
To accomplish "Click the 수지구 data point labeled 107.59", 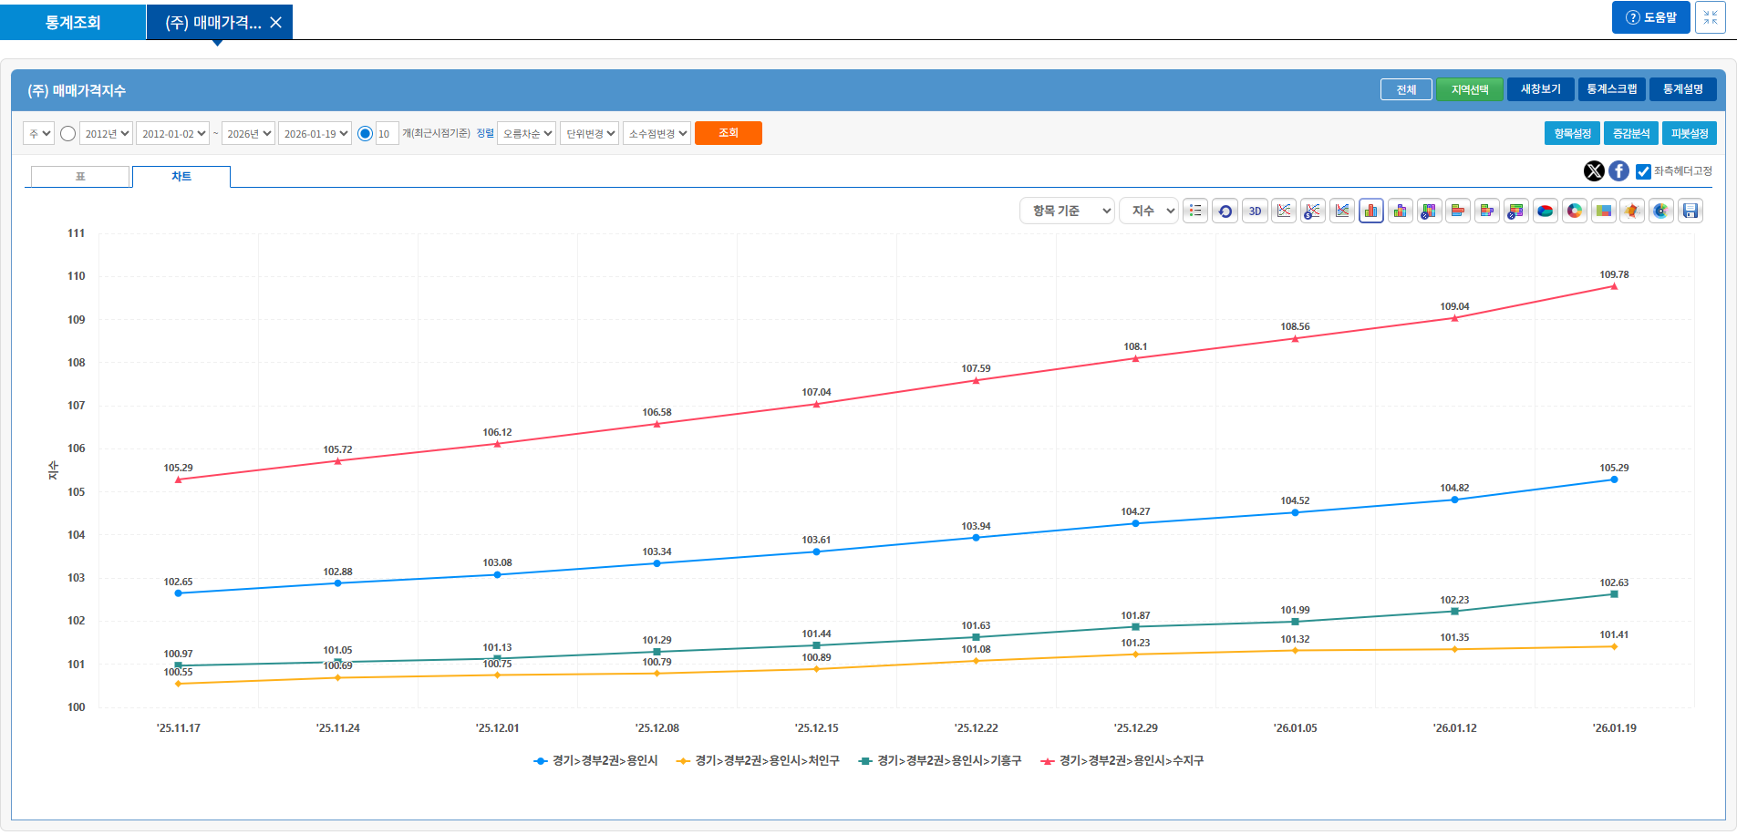I will pyautogui.click(x=976, y=380).
